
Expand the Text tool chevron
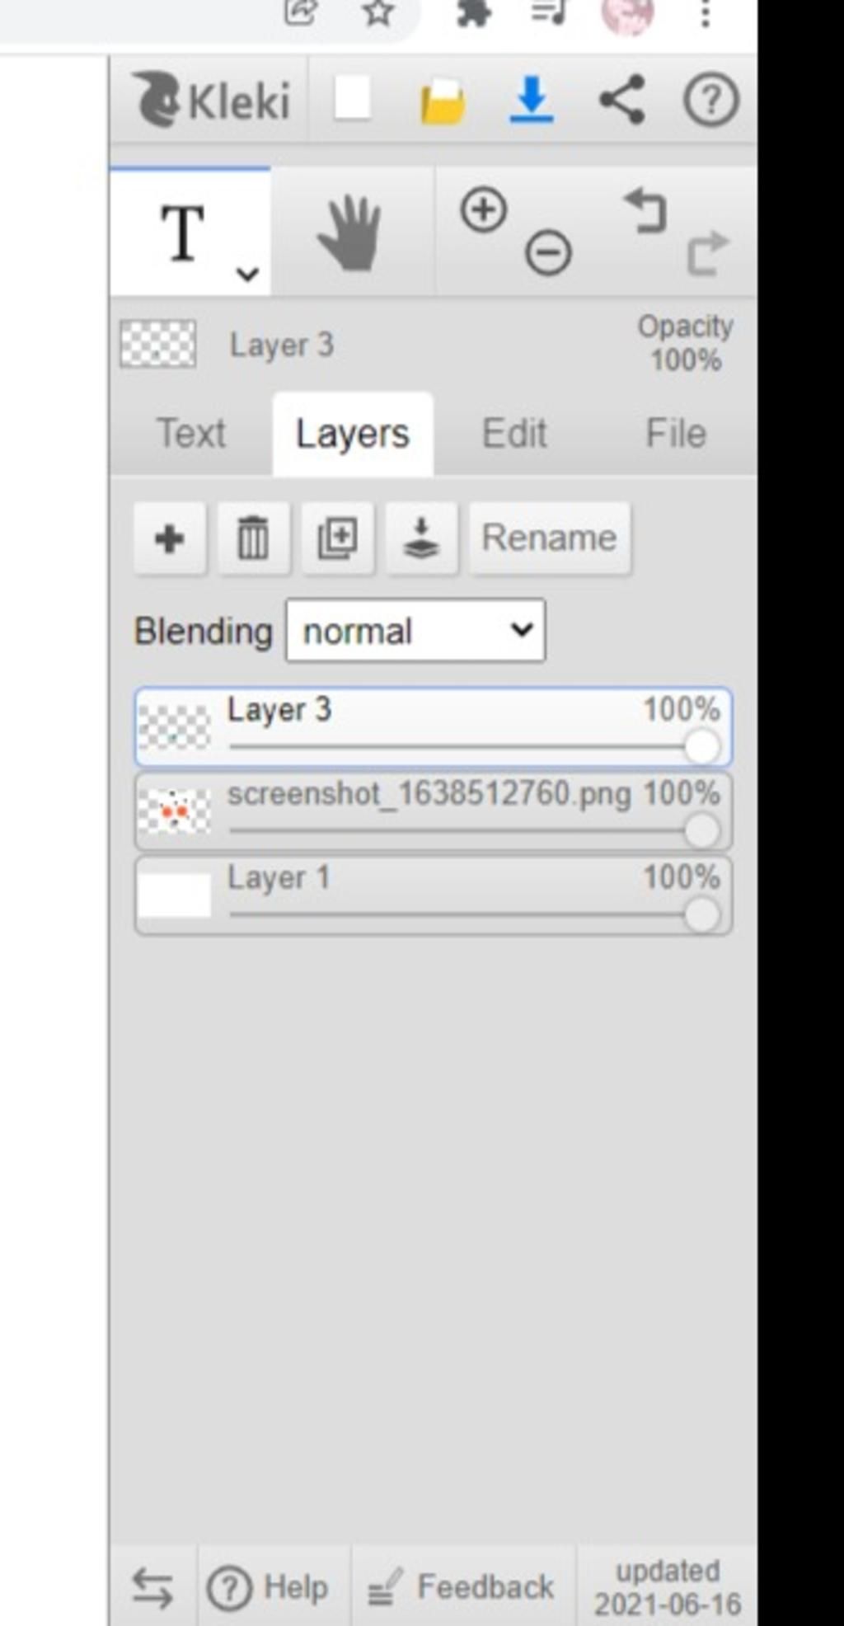pos(248,273)
